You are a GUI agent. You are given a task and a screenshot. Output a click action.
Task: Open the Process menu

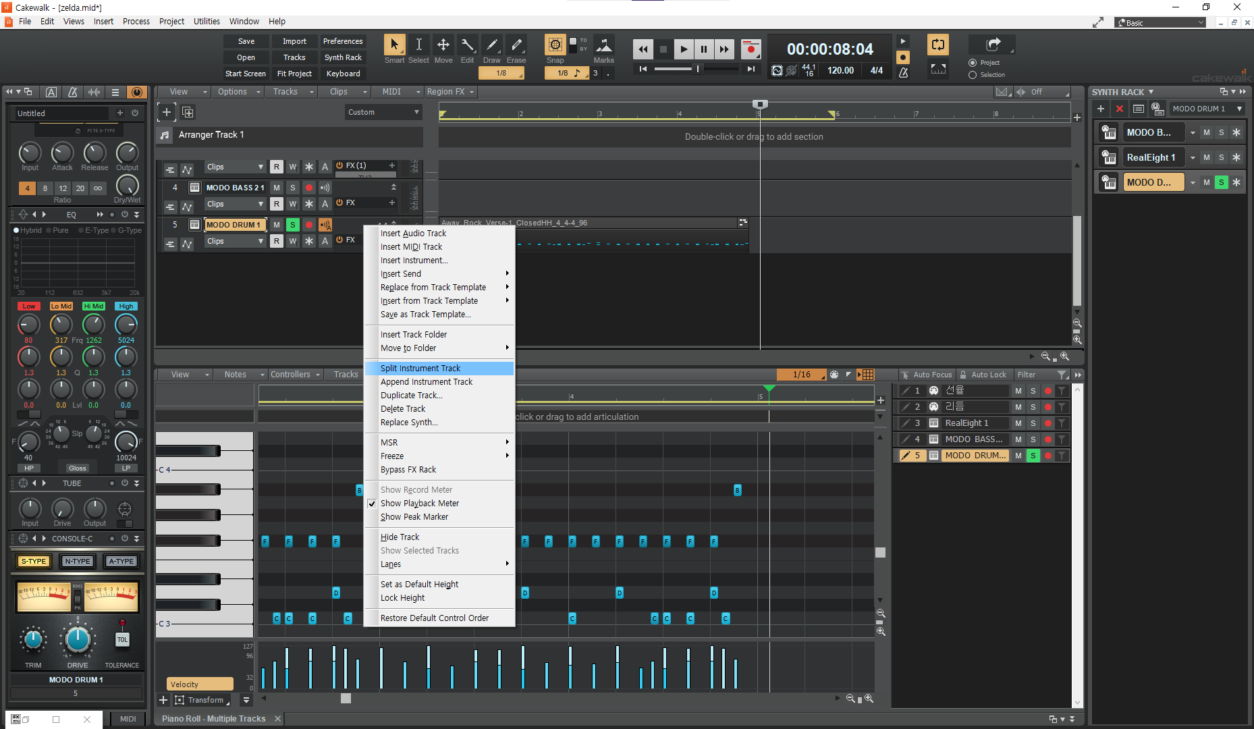click(x=136, y=22)
